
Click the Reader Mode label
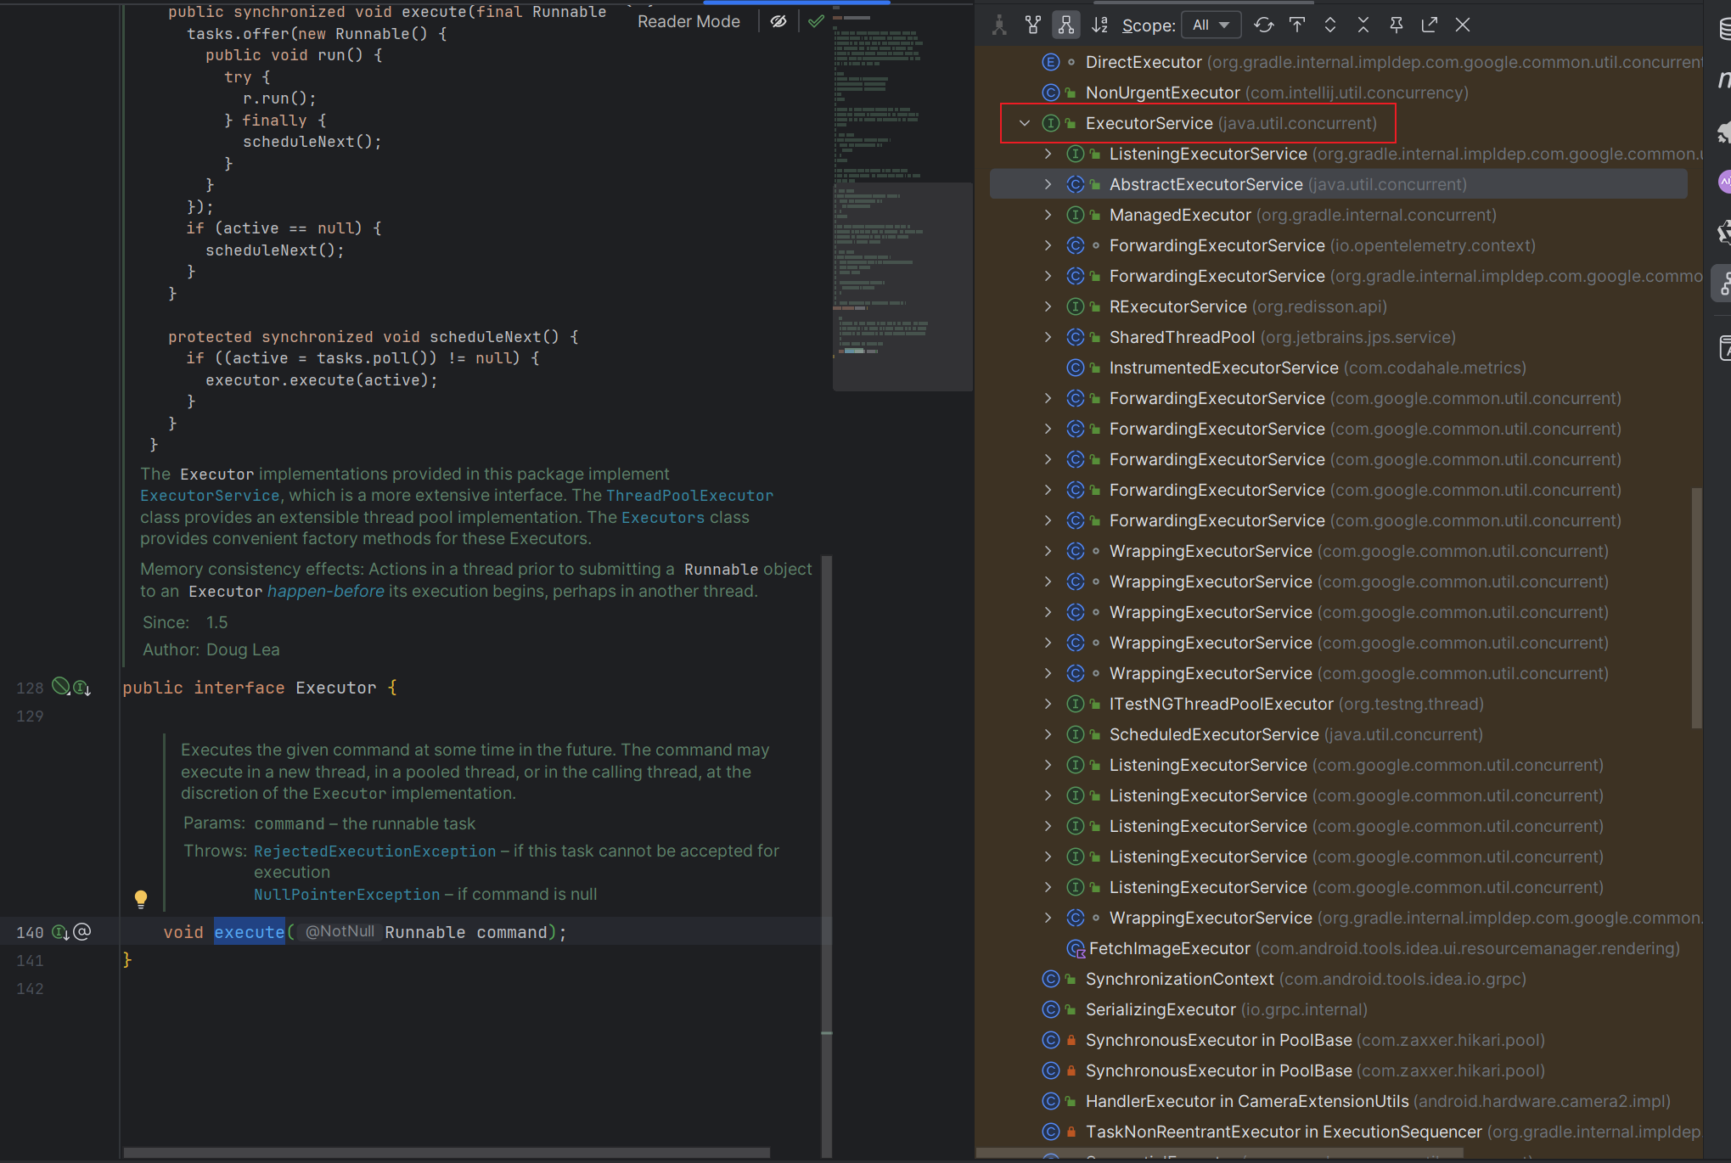[688, 21]
